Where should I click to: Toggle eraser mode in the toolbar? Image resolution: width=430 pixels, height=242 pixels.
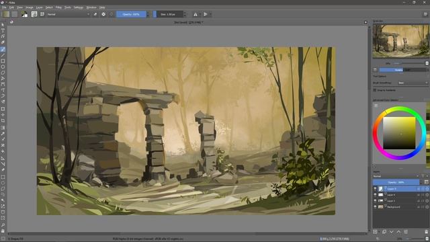[95, 14]
